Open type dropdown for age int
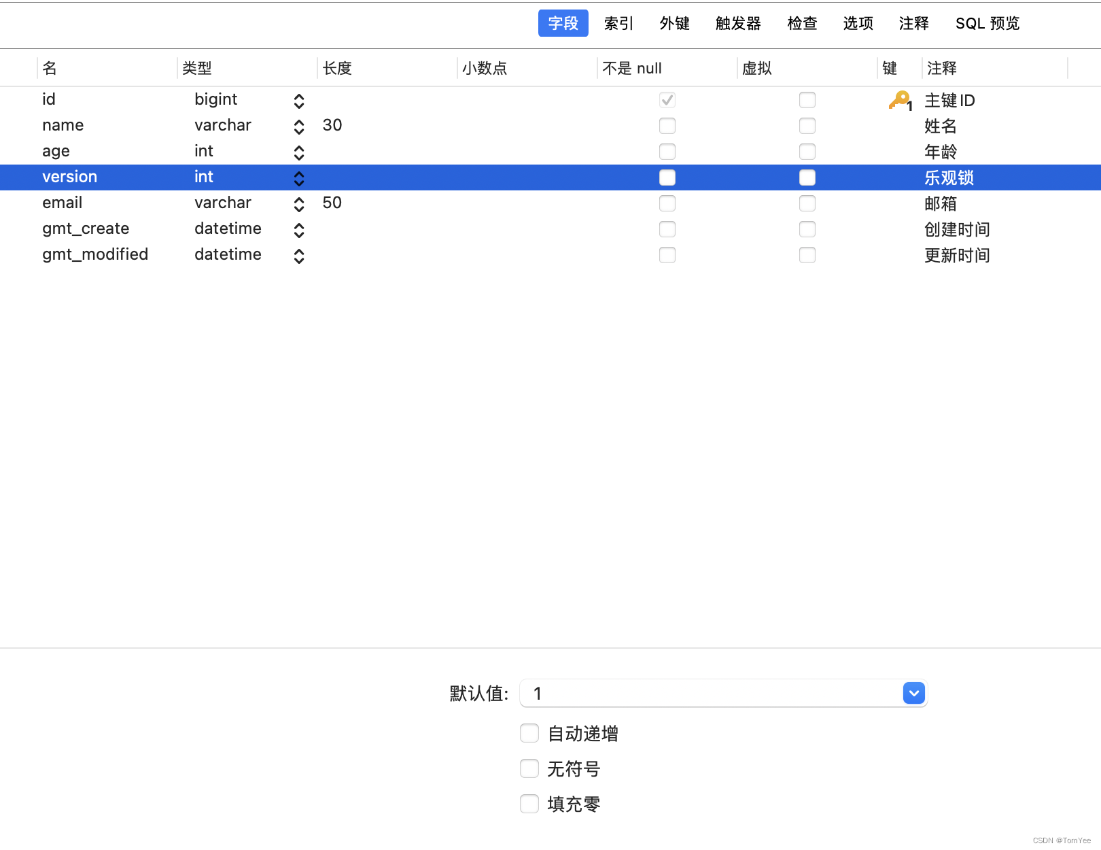 pyautogui.click(x=299, y=153)
